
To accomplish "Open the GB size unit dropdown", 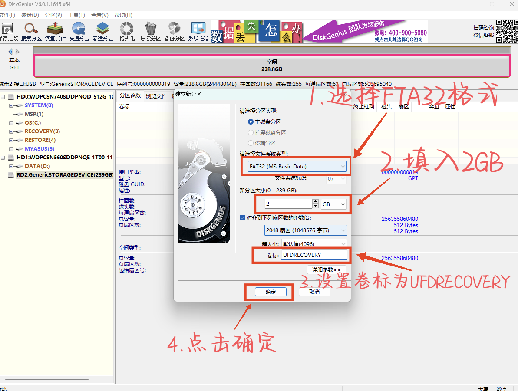I will (334, 204).
